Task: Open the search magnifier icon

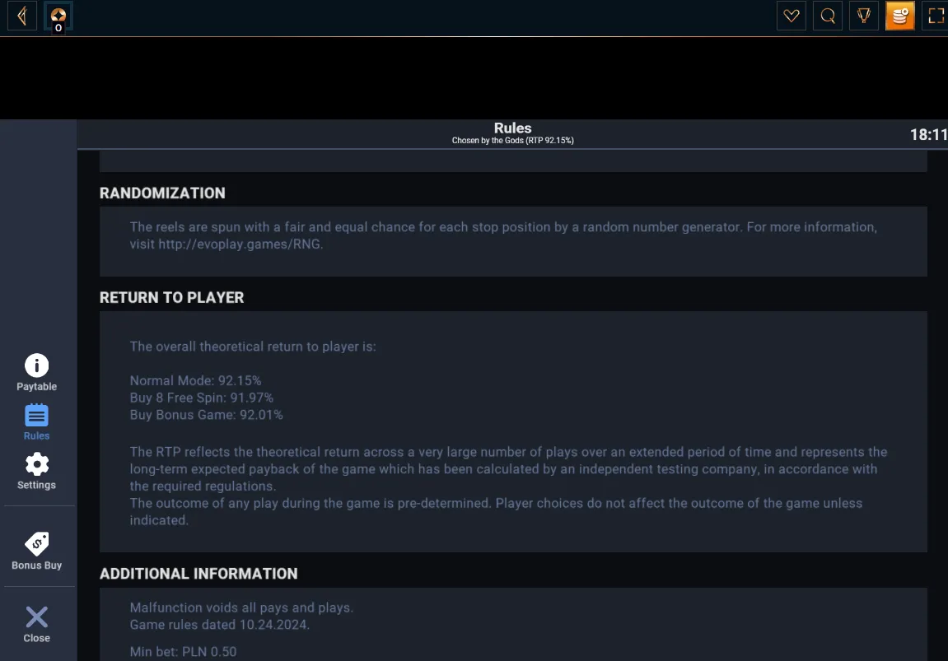Action: 828,16
